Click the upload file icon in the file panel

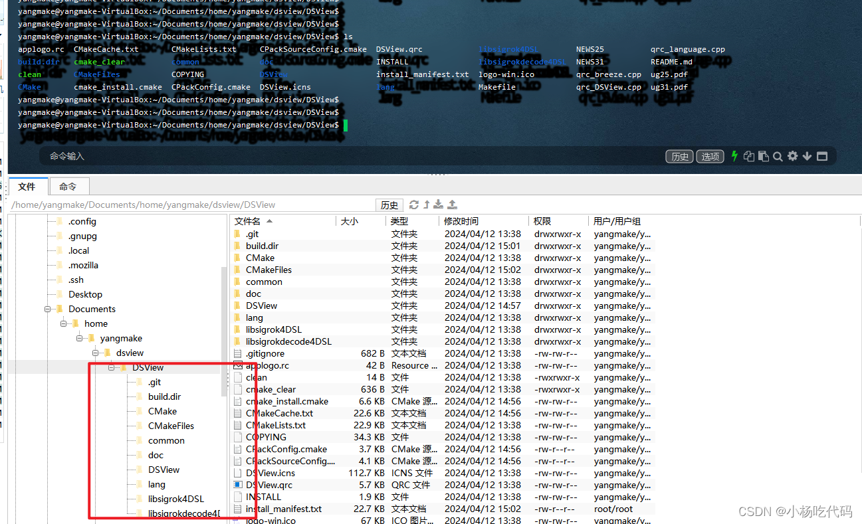pos(453,205)
